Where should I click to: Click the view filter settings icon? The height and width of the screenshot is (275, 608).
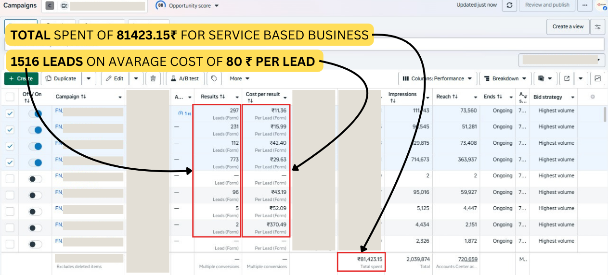pos(598,27)
